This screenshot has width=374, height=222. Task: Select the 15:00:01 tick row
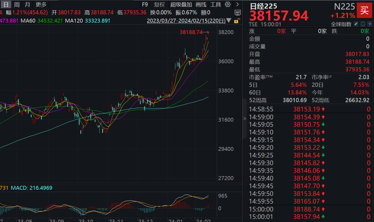(x=309, y=217)
